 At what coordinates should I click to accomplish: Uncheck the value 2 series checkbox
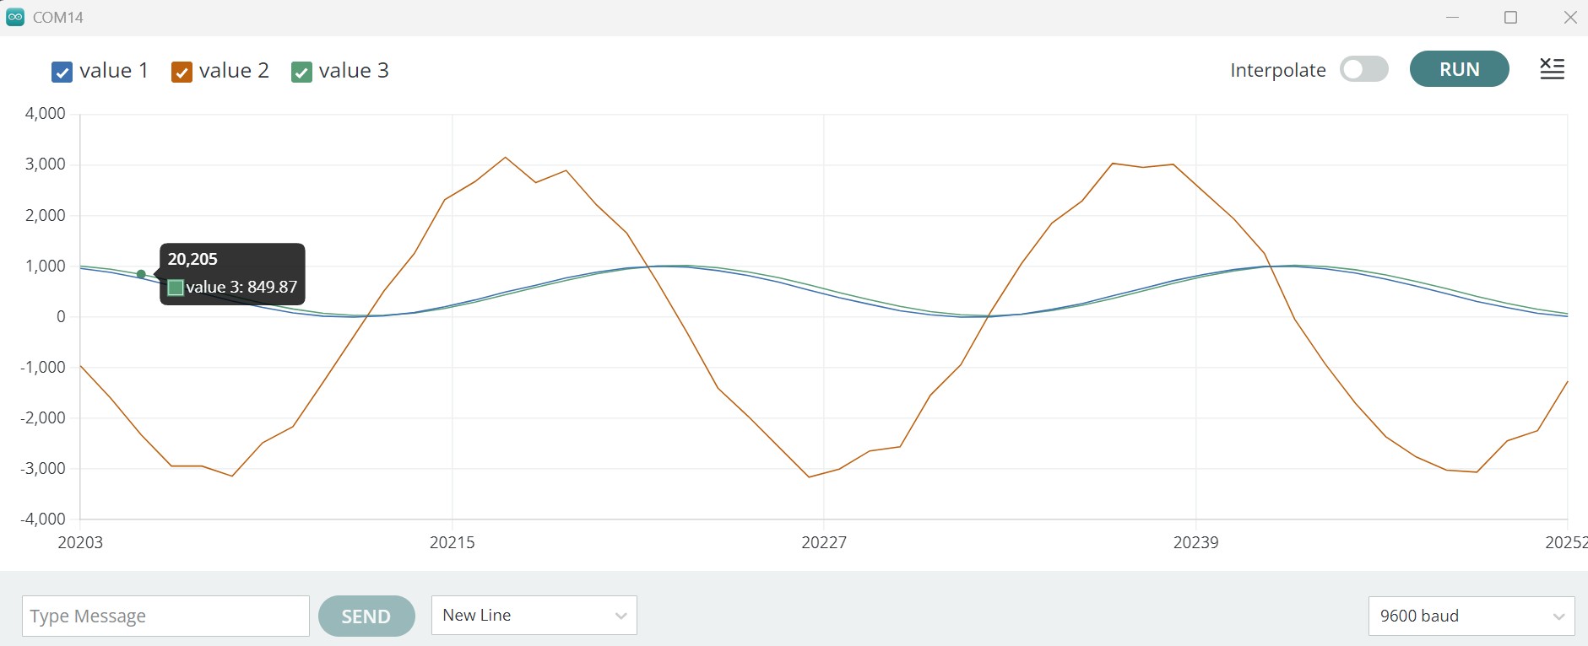[182, 73]
